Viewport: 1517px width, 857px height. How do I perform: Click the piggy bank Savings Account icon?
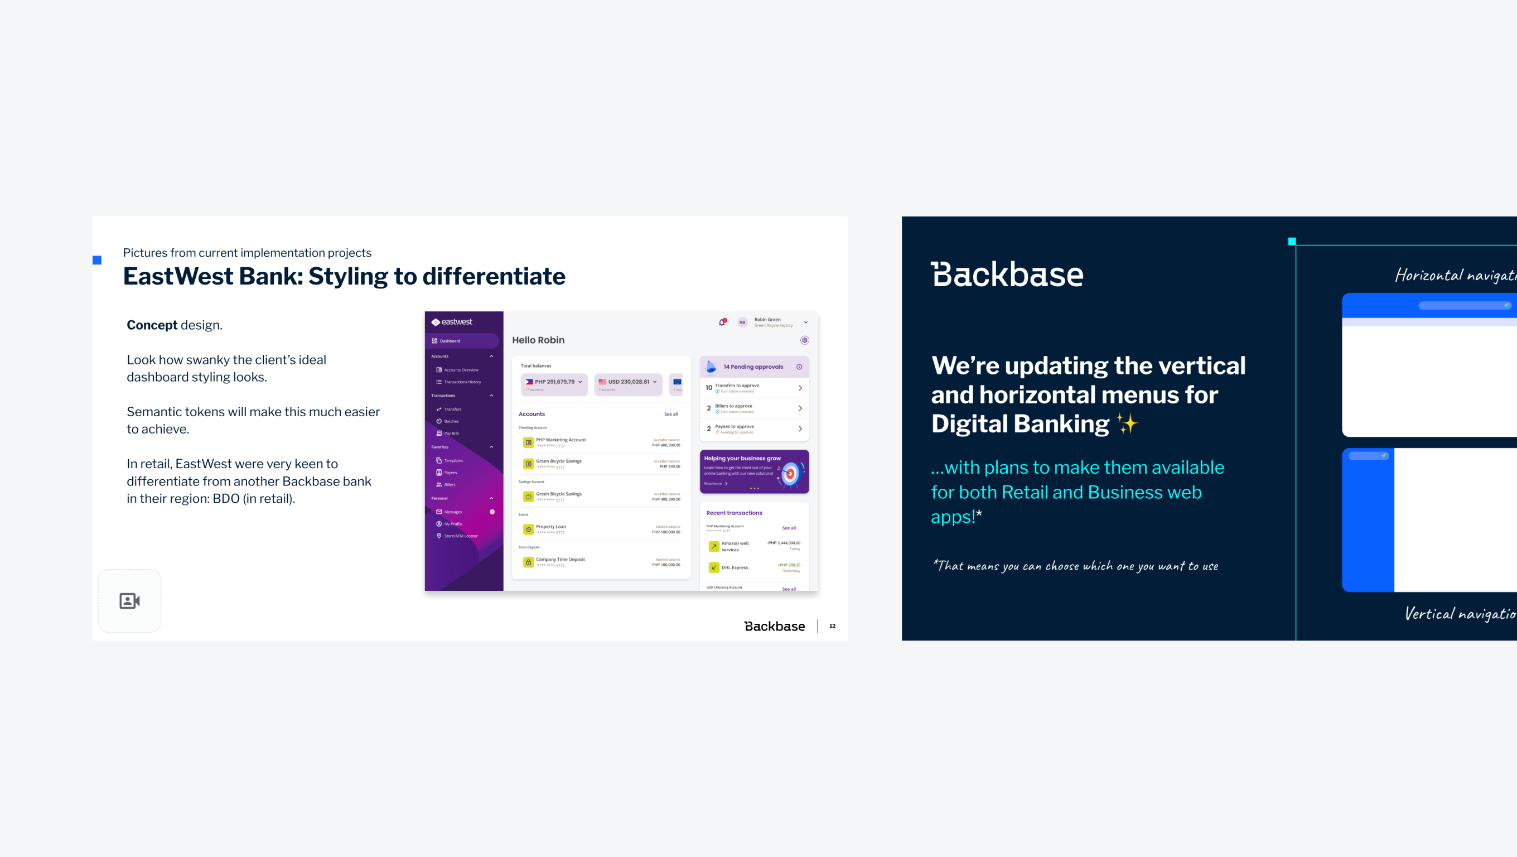[528, 497]
